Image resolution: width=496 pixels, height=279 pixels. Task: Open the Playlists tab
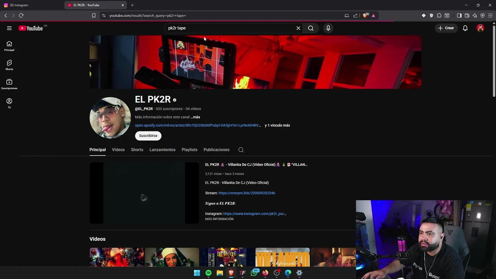(x=189, y=150)
